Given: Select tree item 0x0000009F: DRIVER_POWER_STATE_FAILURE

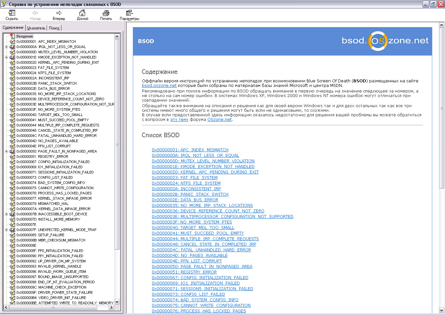Looking at the screenshot, I should point(55,292).
